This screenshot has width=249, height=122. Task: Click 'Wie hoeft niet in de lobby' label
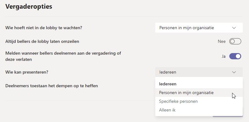tap(44, 28)
